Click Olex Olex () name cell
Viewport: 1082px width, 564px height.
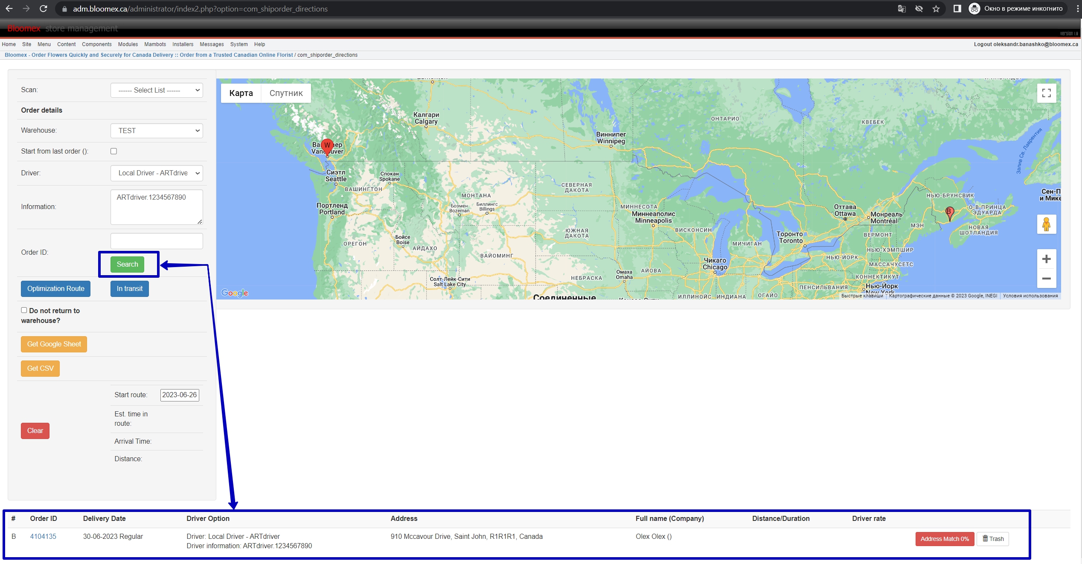tap(653, 536)
